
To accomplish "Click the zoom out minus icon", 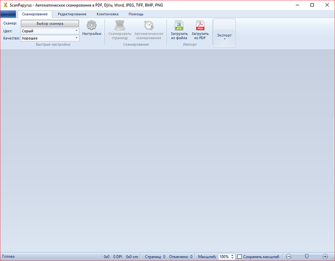I will pos(289,256).
